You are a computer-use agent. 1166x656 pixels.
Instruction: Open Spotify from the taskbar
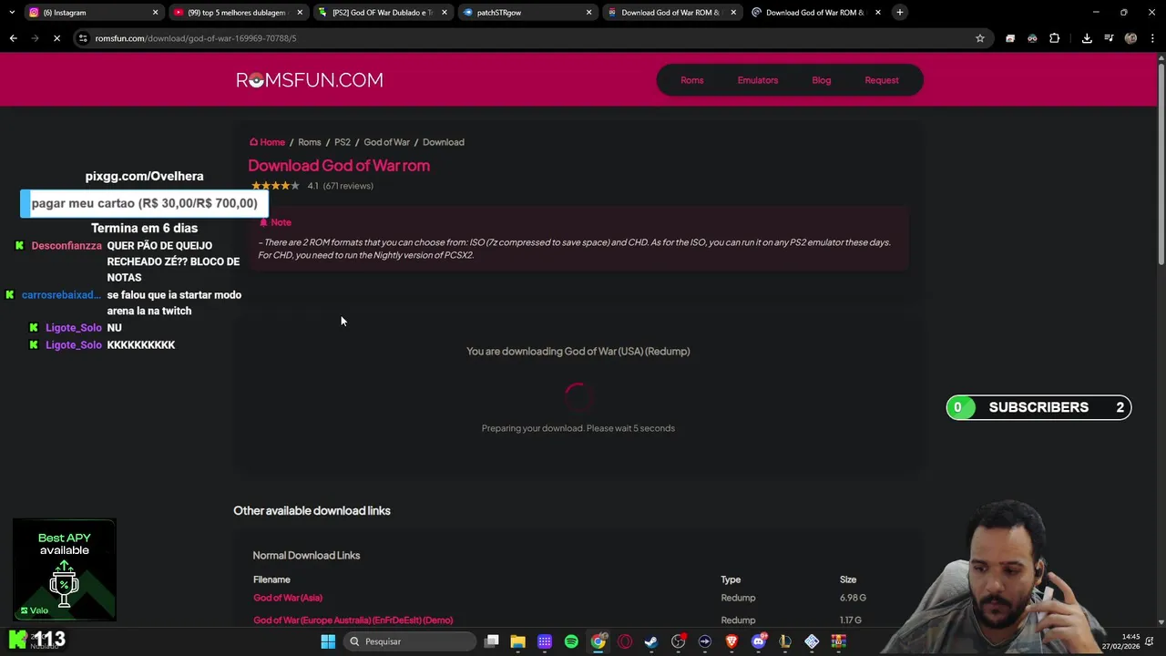pyautogui.click(x=571, y=641)
